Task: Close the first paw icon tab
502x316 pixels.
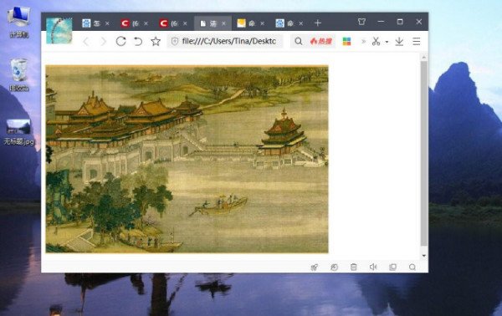Action: click(x=107, y=23)
